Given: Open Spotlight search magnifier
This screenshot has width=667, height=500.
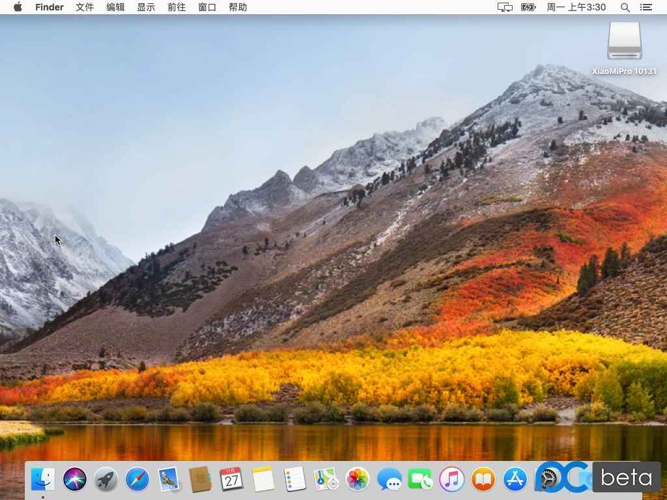Looking at the screenshot, I should tap(625, 7).
